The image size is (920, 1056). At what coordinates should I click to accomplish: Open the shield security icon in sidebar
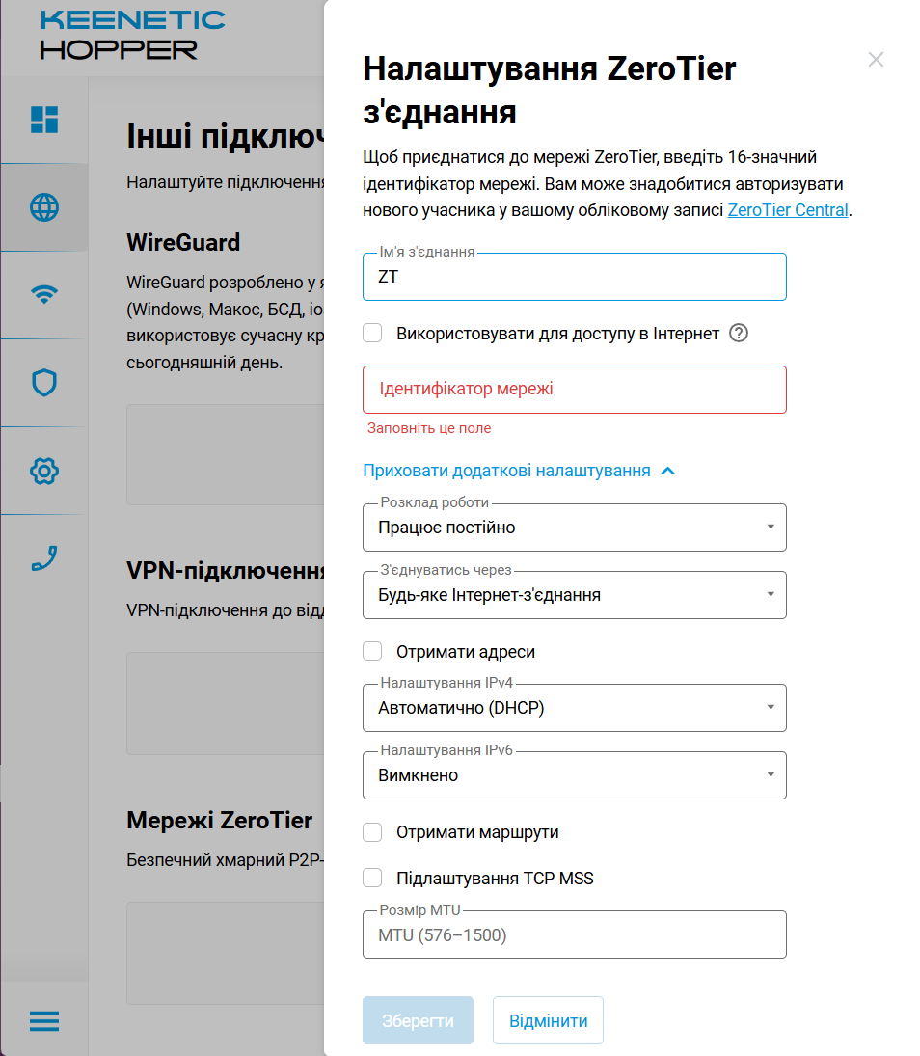coord(44,383)
